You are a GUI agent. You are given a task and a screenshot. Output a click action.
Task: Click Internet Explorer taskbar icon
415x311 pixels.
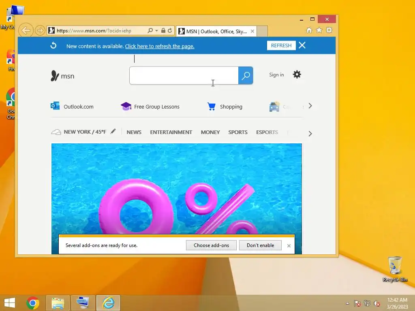(x=108, y=303)
